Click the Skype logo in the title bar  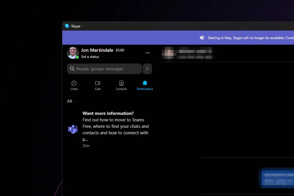click(67, 26)
